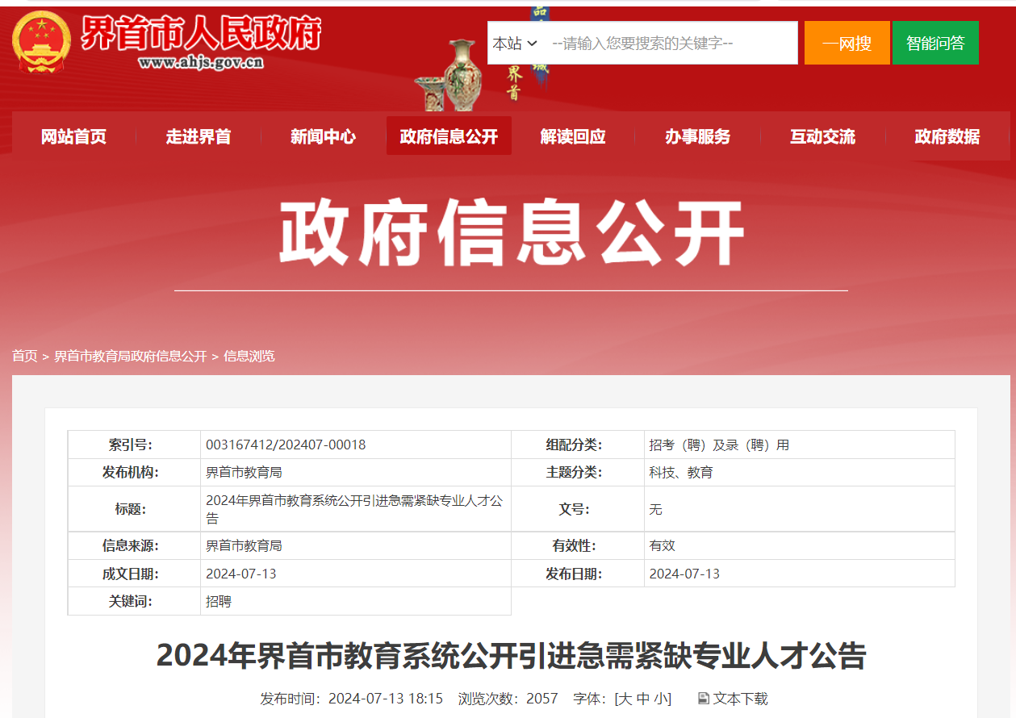Click the 发布日期 value 2024-07-13
This screenshot has width=1016, height=718.
[x=684, y=574]
